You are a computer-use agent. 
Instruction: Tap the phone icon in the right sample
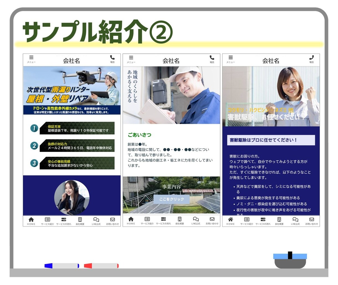coord(311,59)
